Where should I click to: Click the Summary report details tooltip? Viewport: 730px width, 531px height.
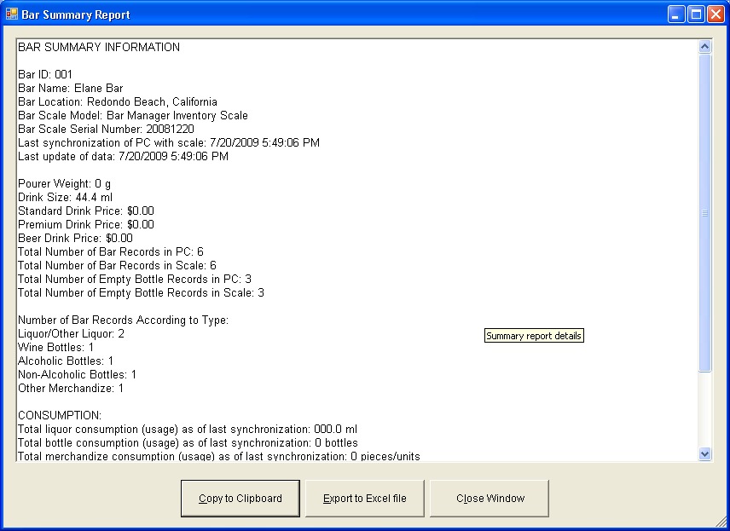(534, 336)
